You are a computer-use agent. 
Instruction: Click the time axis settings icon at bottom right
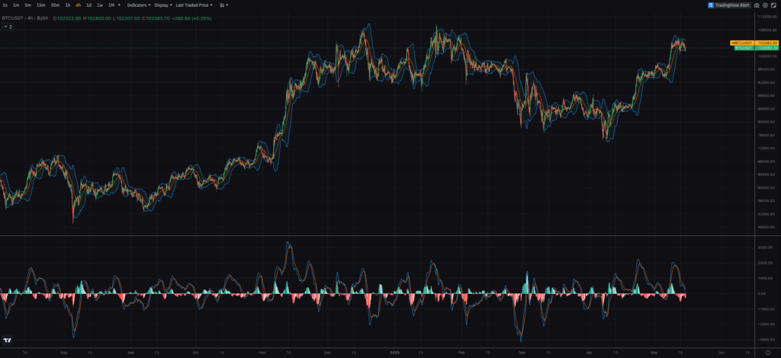click(767, 353)
